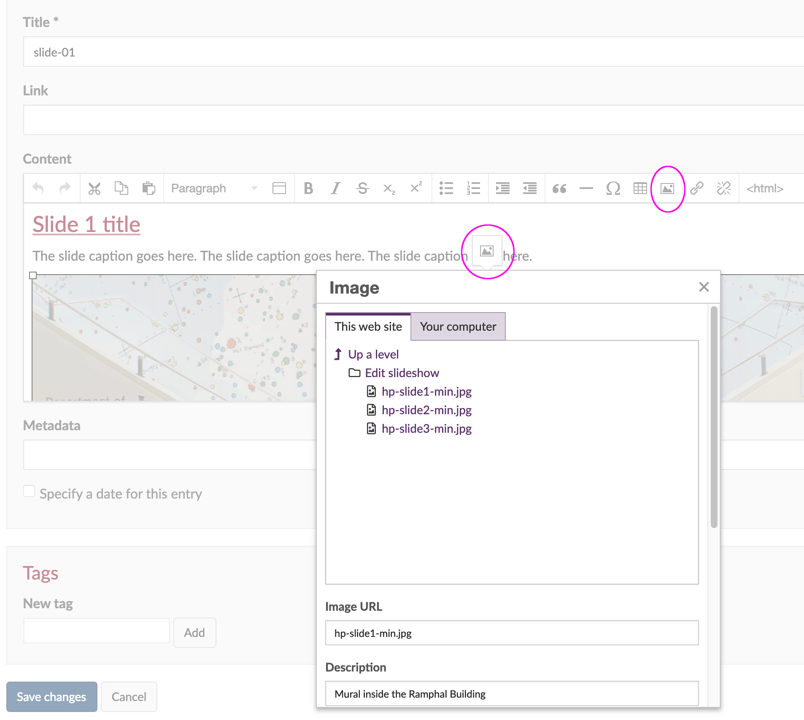Open the Paragraph format dropdown
Viewport: 804px width, 720px height.
tap(214, 188)
